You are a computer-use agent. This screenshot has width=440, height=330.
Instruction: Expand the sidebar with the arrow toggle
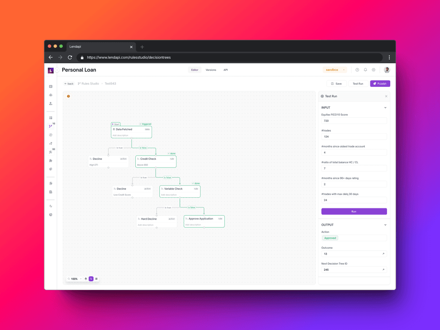click(57, 70)
